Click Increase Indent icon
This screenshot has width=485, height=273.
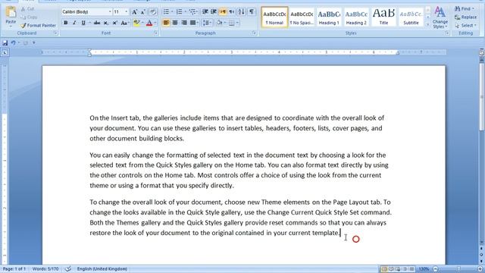pyautogui.click(x=214, y=12)
